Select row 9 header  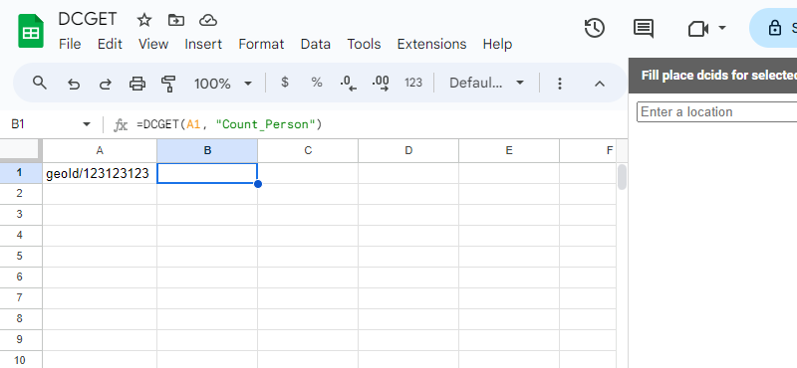(21, 339)
